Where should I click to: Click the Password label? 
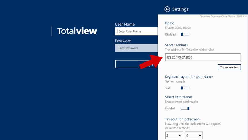coord(123,41)
